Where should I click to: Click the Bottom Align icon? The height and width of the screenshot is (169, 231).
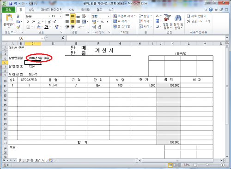[78, 16]
